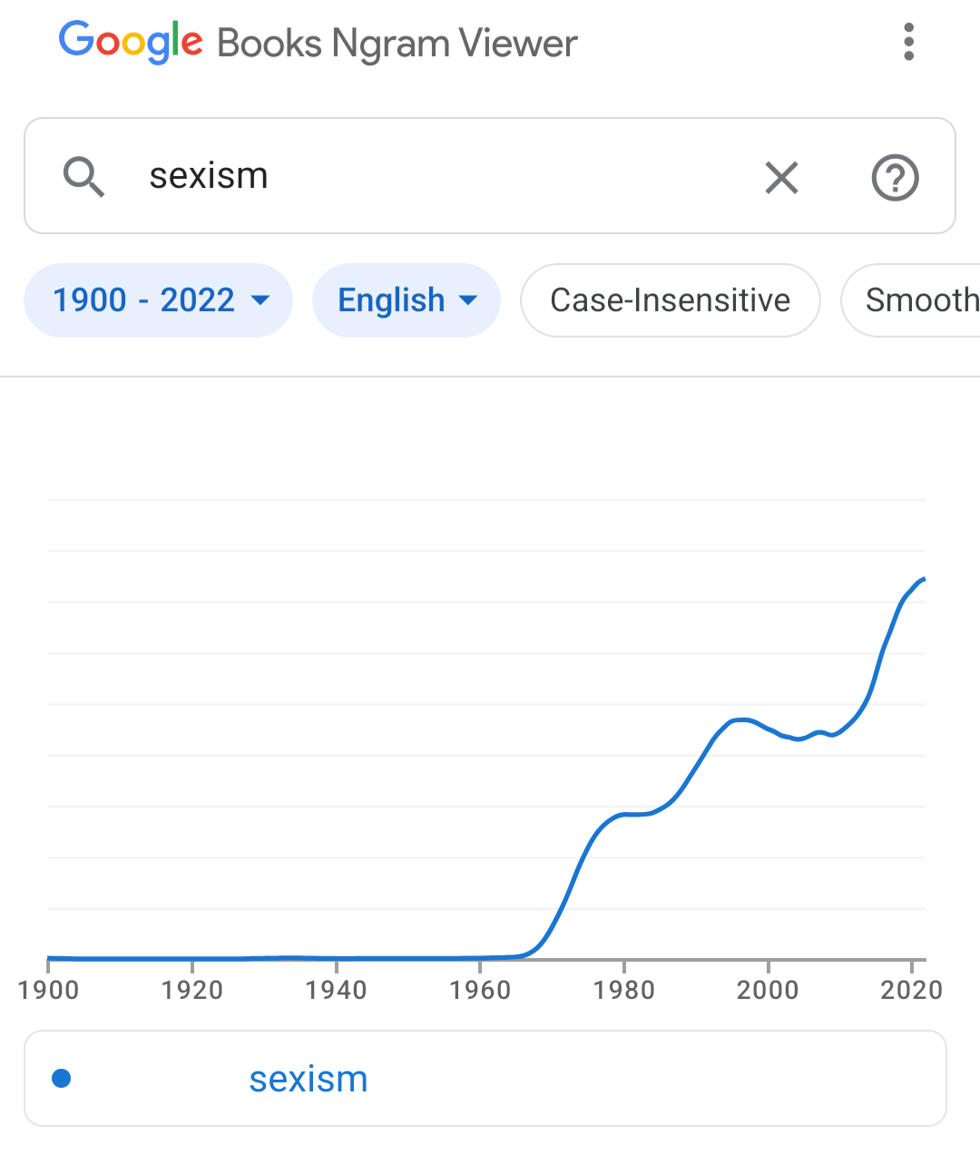Screen dimensions: 980x1164
Task: Open the 1900 - 2022 date range dropdown
Action: click(158, 300)
